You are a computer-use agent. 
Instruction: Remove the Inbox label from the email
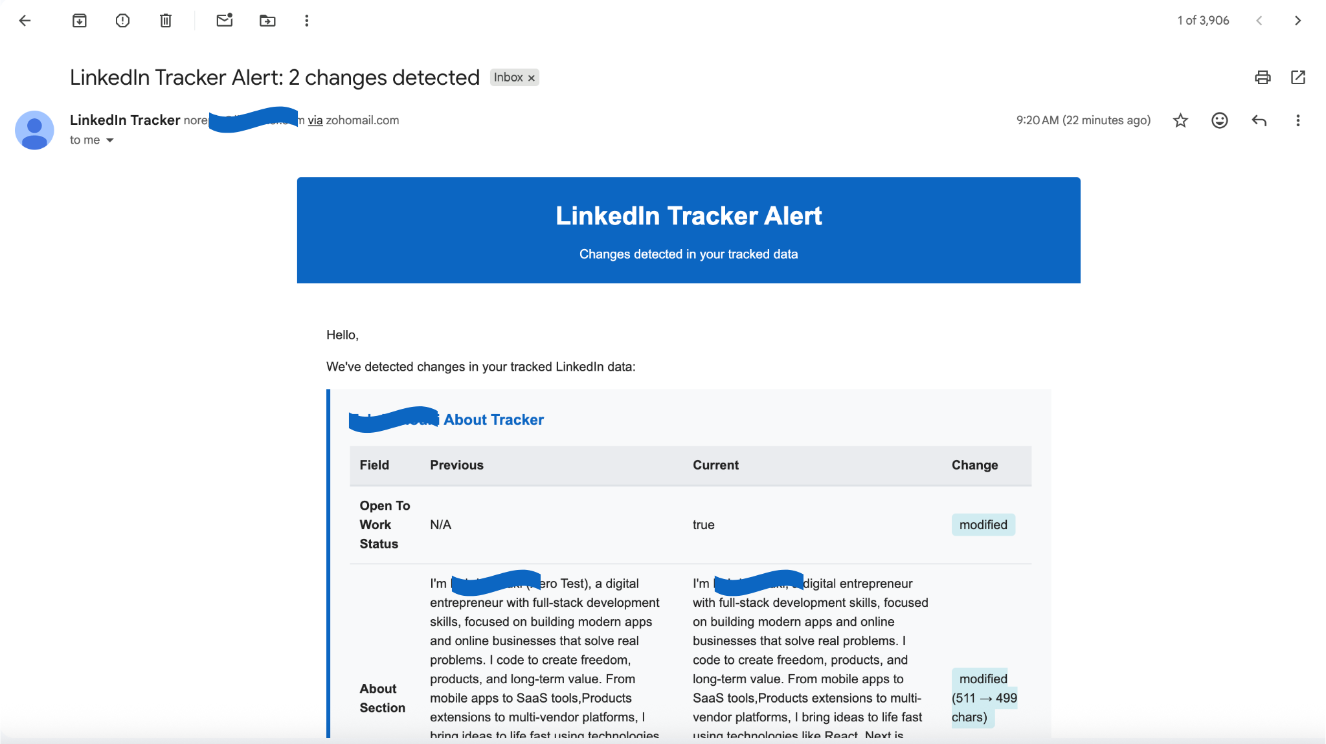(531, 77)
